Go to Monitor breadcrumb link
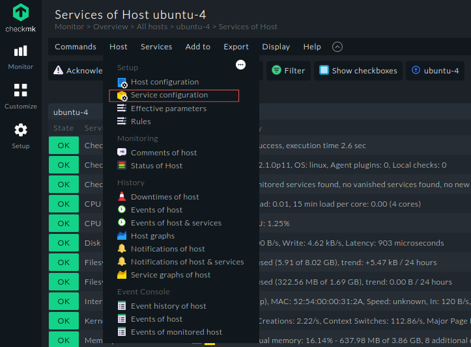The image size is (471, 347). tap(70, 27)
